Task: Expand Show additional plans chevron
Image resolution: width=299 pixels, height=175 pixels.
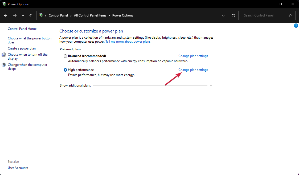Action: click(211, 86)
